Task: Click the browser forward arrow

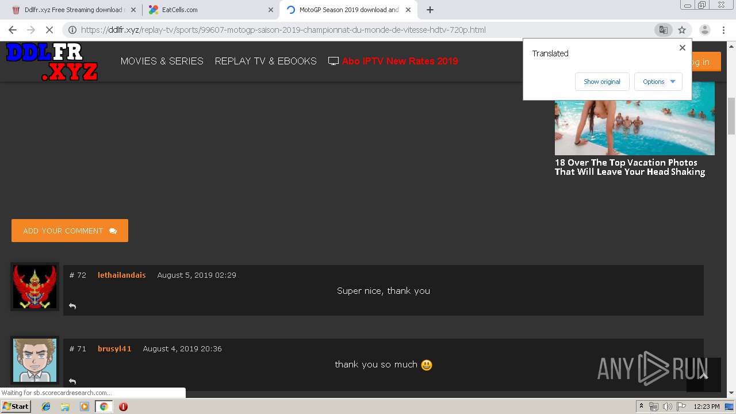Action: [31, 30]
